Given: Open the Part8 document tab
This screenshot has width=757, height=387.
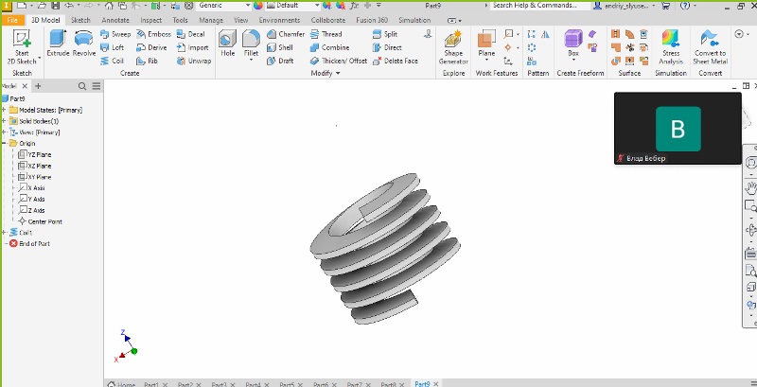Looking at the screenshot, I should [388, 383].
